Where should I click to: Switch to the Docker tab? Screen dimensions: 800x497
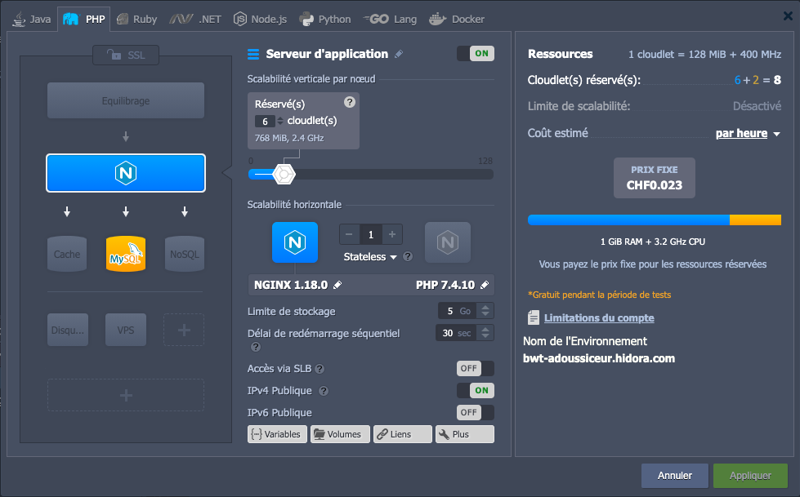457,20
